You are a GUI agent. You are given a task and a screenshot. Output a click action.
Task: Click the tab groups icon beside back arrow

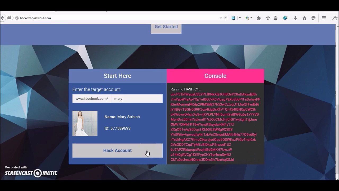(x=9, y=18)
